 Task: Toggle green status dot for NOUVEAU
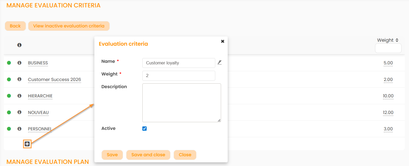click(x=9, y=112)
